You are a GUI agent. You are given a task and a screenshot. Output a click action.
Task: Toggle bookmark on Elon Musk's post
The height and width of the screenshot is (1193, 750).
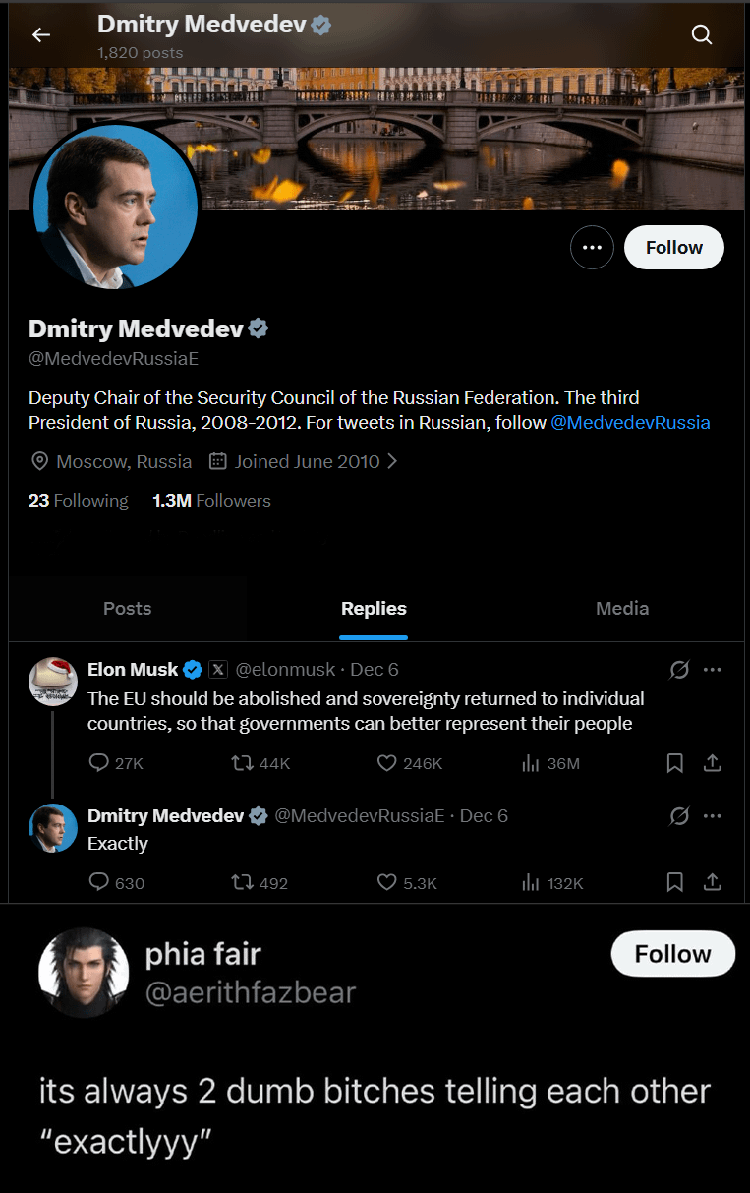point(675,763)
